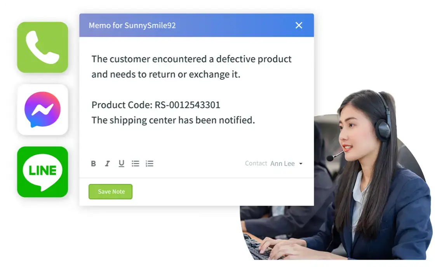Save the memo with Save Note
442x267 pixels.
point(110,192)
